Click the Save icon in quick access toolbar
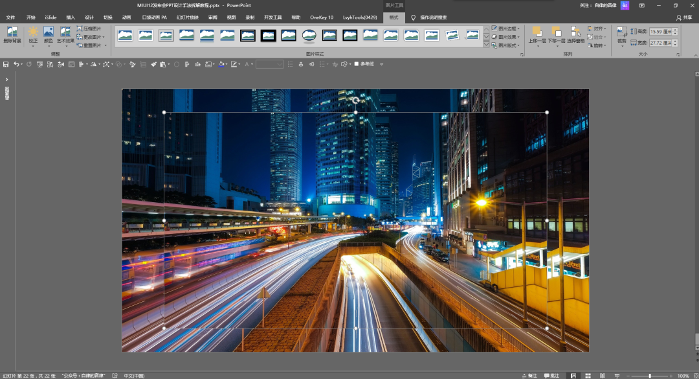Viewport: 699px width, 379px height. (x=6, y=64)
